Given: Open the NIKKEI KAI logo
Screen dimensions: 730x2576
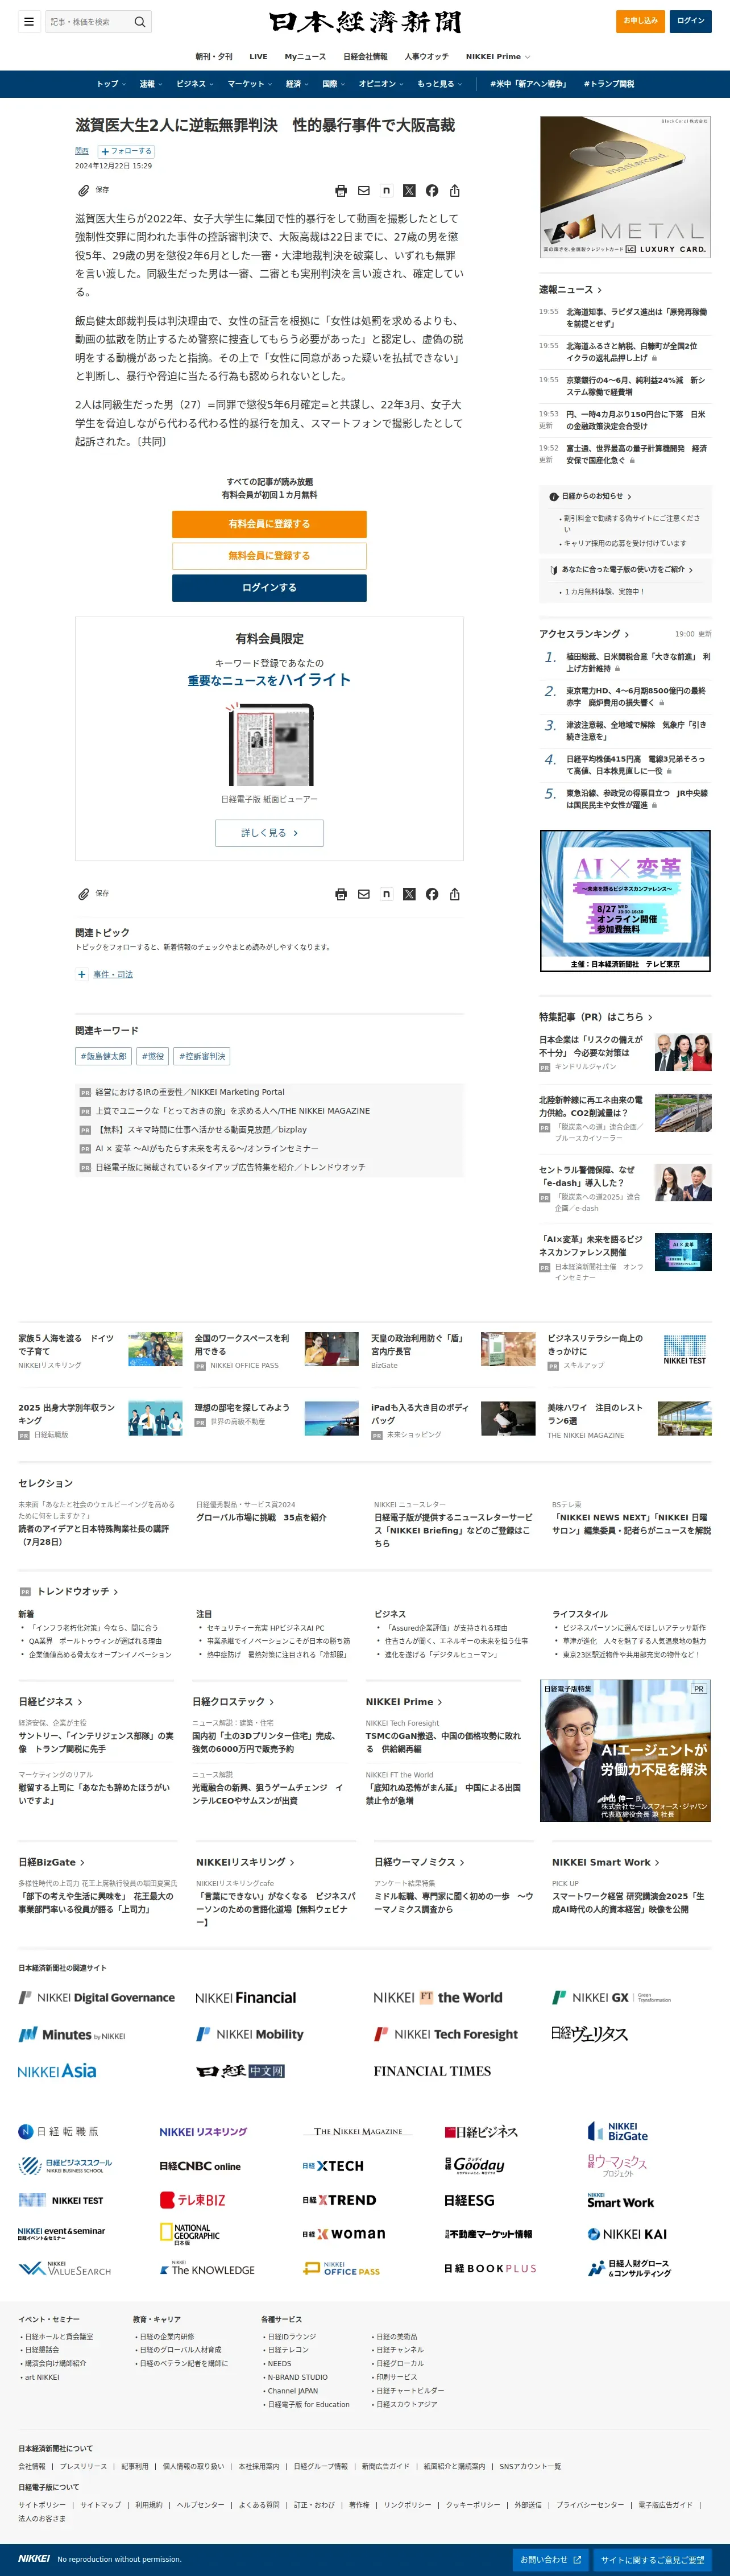Looking at the screenshot, I should pyautogui.click(x=627, y=2233).
